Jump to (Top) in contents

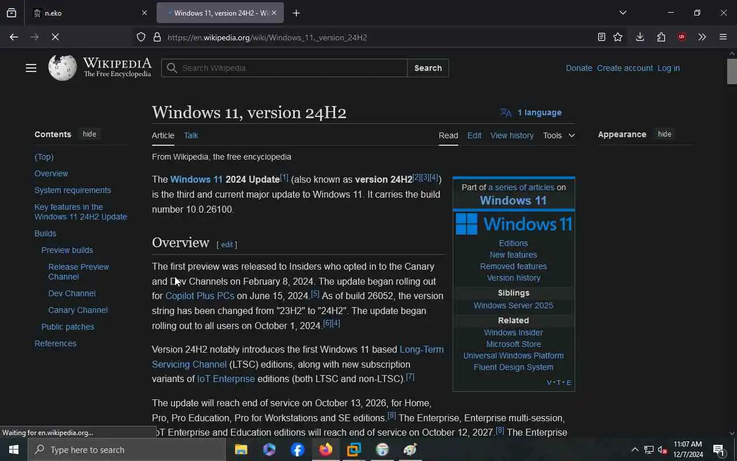(x=44, y=157)
